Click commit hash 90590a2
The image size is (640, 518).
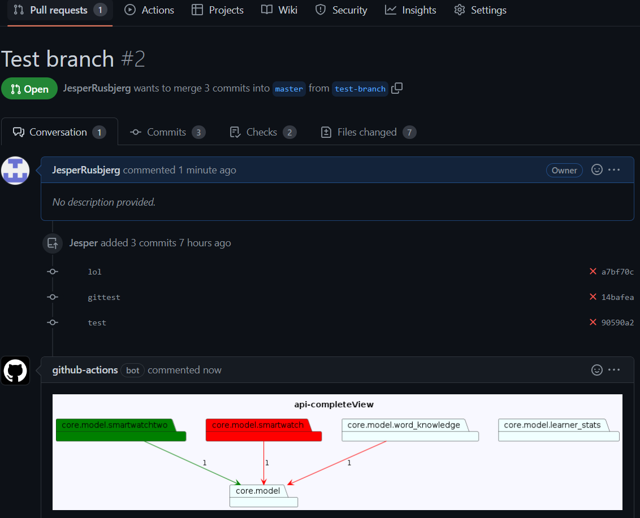(617, 322)
